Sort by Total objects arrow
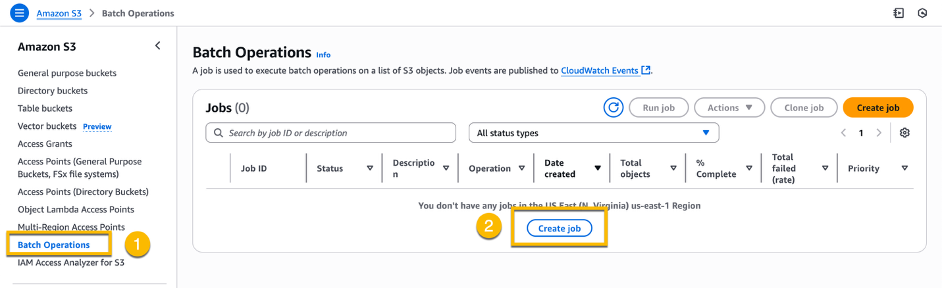Viewport: 942px width, 288px height. [x=673, y=168]
